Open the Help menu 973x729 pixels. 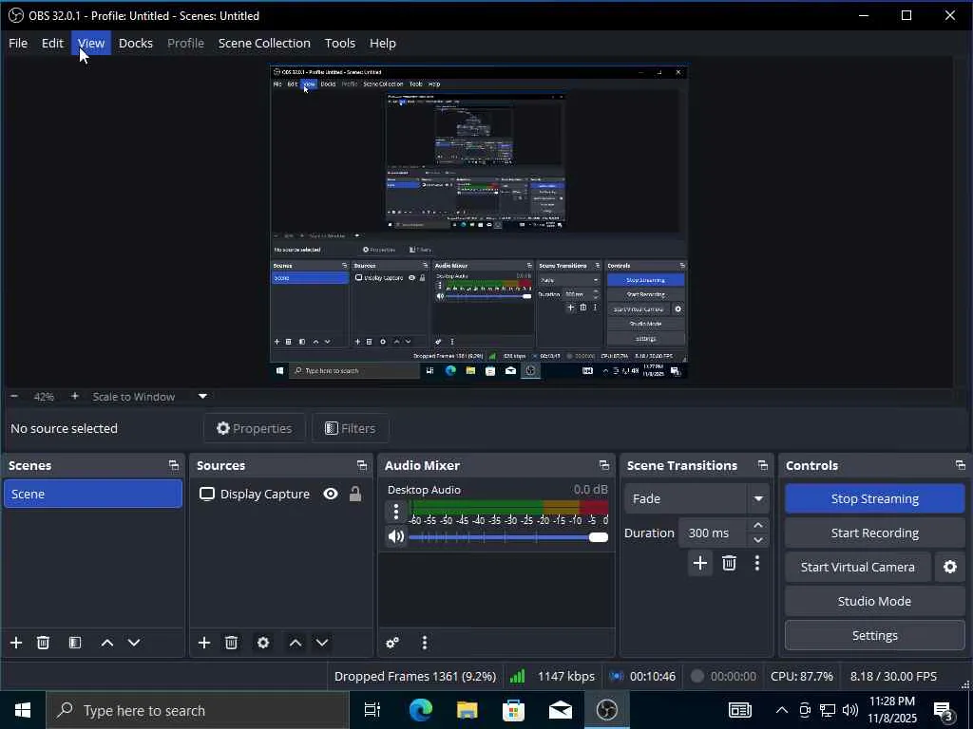(383, 44)
